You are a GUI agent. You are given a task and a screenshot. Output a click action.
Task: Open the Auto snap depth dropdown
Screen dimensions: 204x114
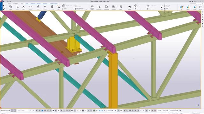click(x=159, y=111)
